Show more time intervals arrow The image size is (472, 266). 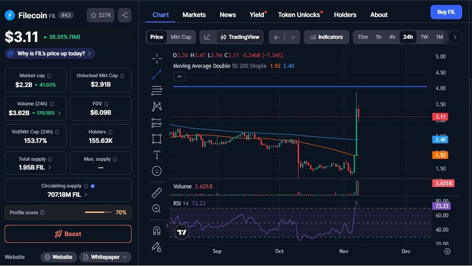(x=455, y=37)
